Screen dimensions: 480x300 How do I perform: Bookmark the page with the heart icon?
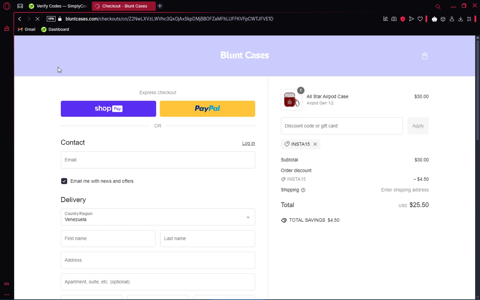420,19
